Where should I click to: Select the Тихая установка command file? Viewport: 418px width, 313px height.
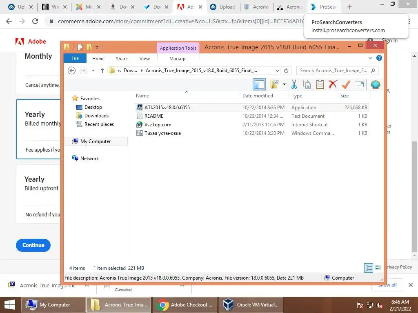(x=251, y=133)
